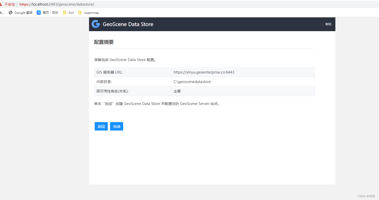This screenshot has height=200, width=379.
Task: Click the 返回 button
Action: (x=101, y=126)
